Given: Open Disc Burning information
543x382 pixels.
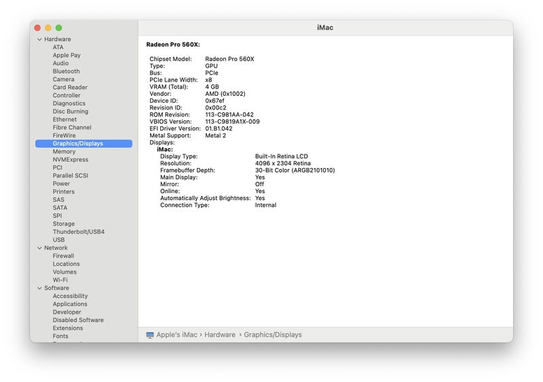Looking at the screenshot, I should (x=71, y=111).
